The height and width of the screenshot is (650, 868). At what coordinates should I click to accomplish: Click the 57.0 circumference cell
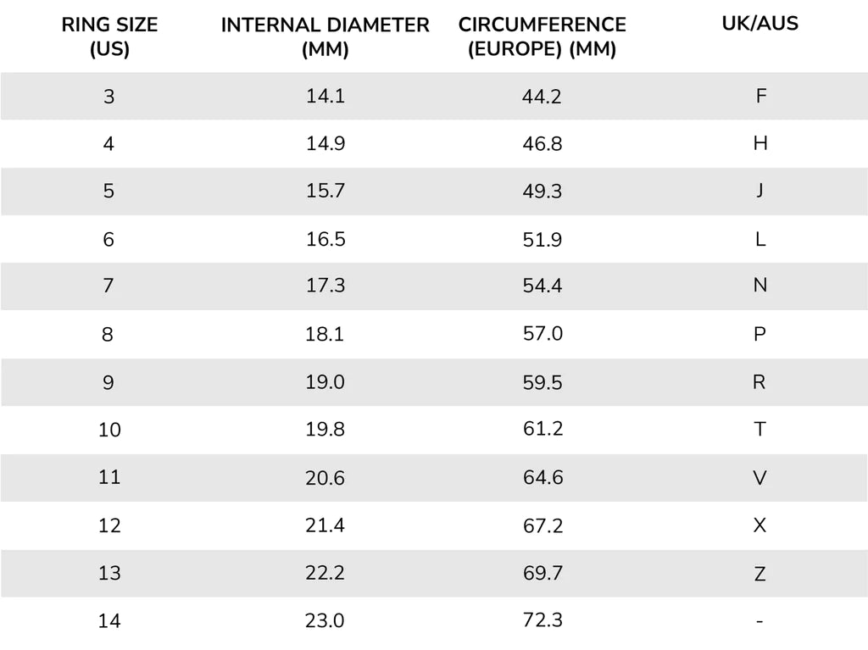(x=542, y=334)
